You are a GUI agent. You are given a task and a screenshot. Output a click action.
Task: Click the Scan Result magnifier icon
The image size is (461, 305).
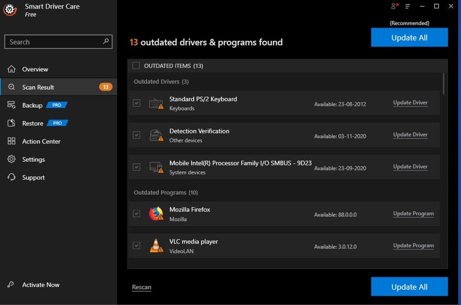12,87
